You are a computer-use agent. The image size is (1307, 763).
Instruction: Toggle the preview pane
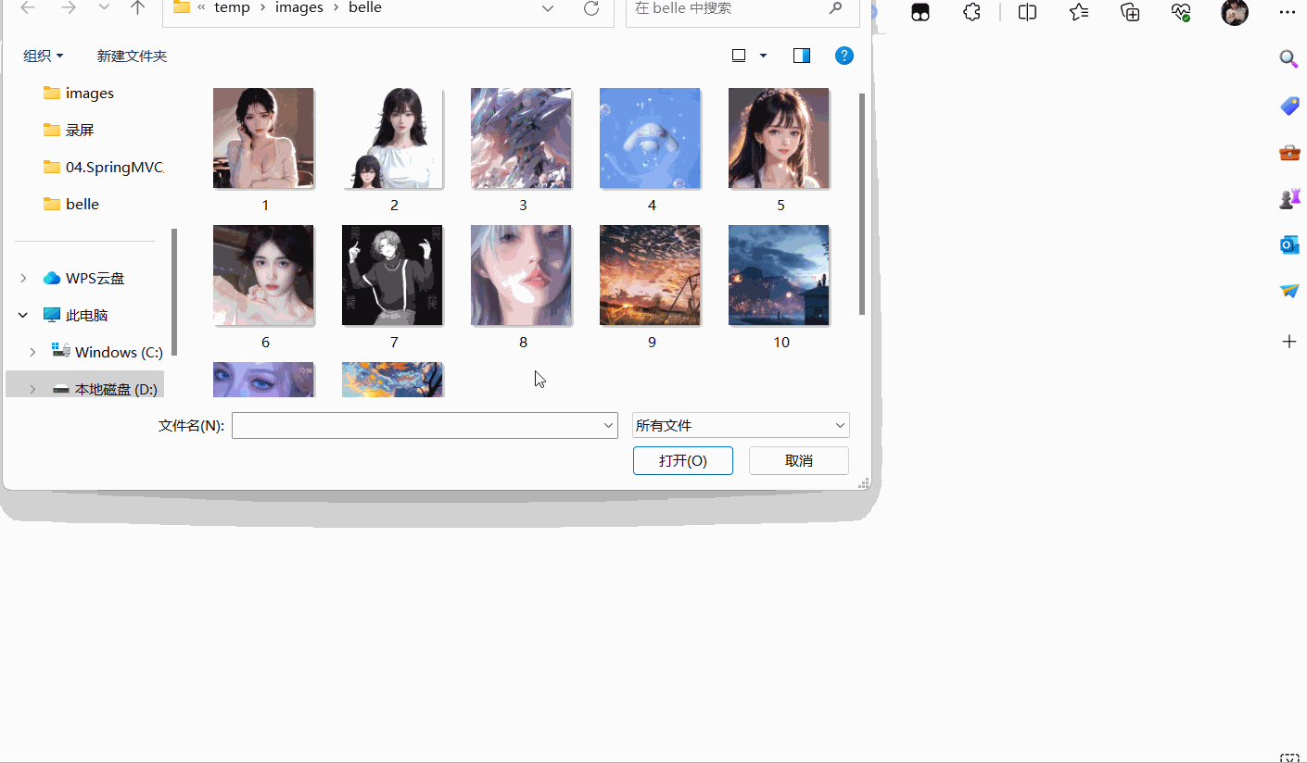pyautogui.click(x=802, y=56)
